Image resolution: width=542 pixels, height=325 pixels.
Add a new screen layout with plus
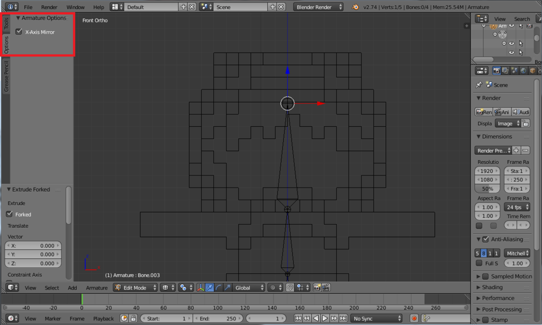click(x=183, y=7)
